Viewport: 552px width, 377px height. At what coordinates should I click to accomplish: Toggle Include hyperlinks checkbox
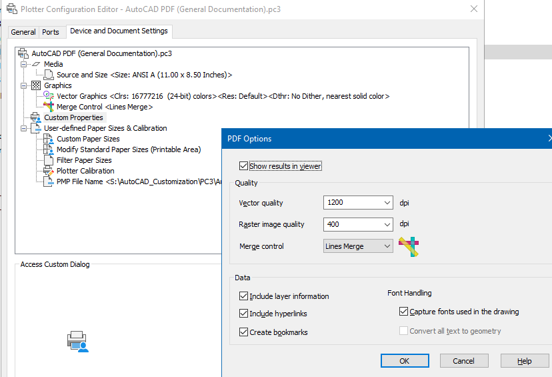pyautogui.click(x=243, y=313)
